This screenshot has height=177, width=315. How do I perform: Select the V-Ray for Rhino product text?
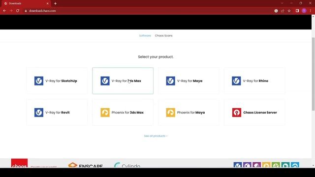(255, 81)
